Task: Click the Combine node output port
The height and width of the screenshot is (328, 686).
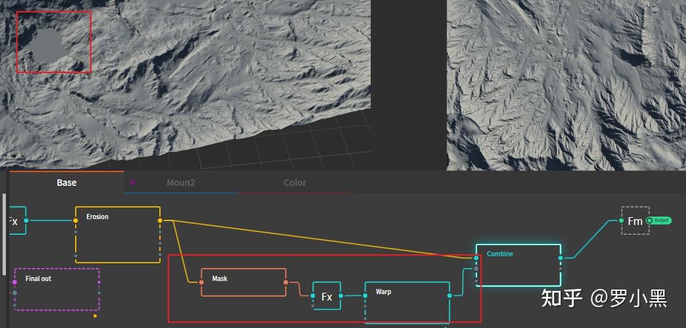Action: pos(561,258)
